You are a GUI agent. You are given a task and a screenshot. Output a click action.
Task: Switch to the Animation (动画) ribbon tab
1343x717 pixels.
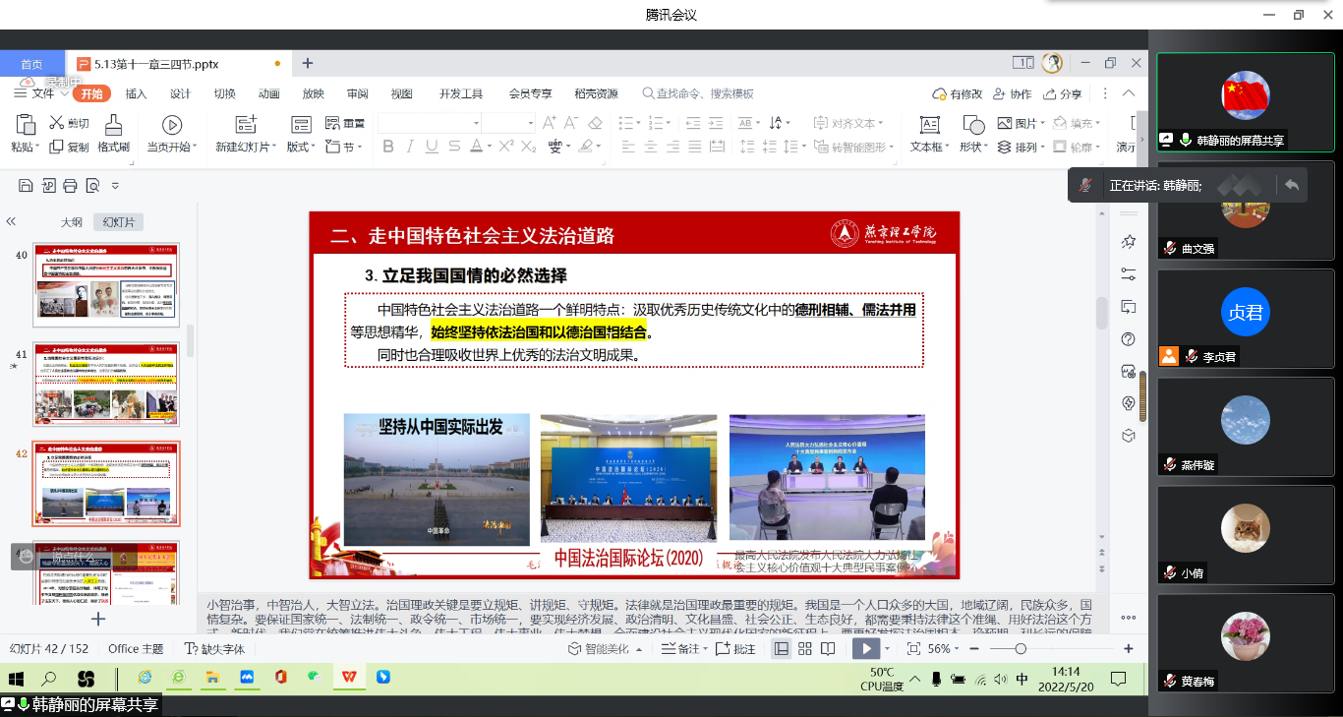[268, 94]
